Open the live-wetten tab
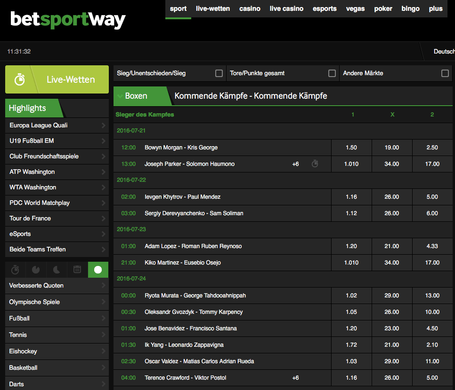 (x=213, y=8)
